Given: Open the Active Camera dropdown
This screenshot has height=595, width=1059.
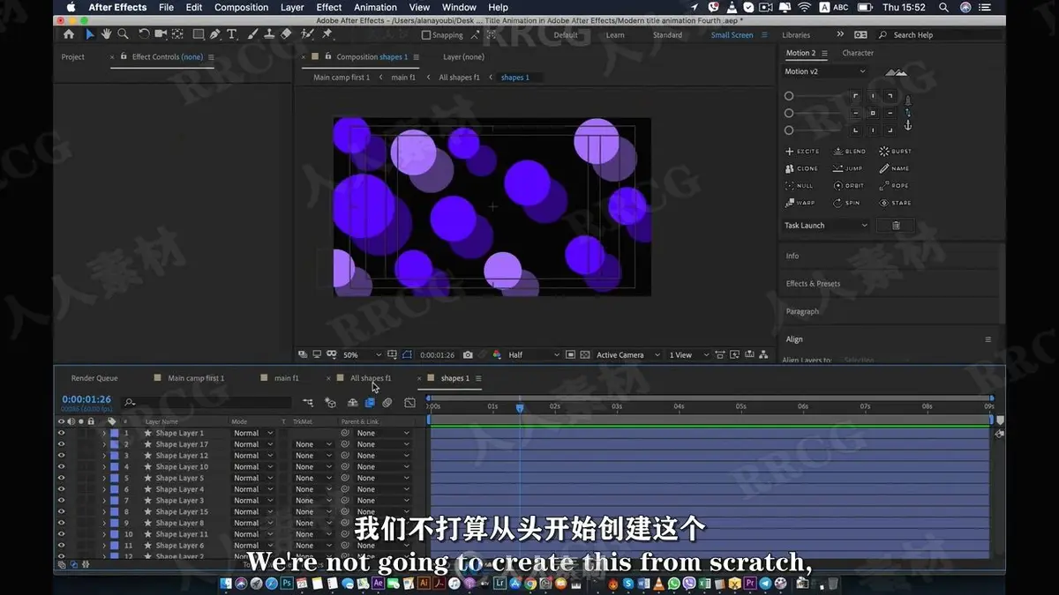Looking at the screenshot, I should pyautogui.click(x=627, y=355).
